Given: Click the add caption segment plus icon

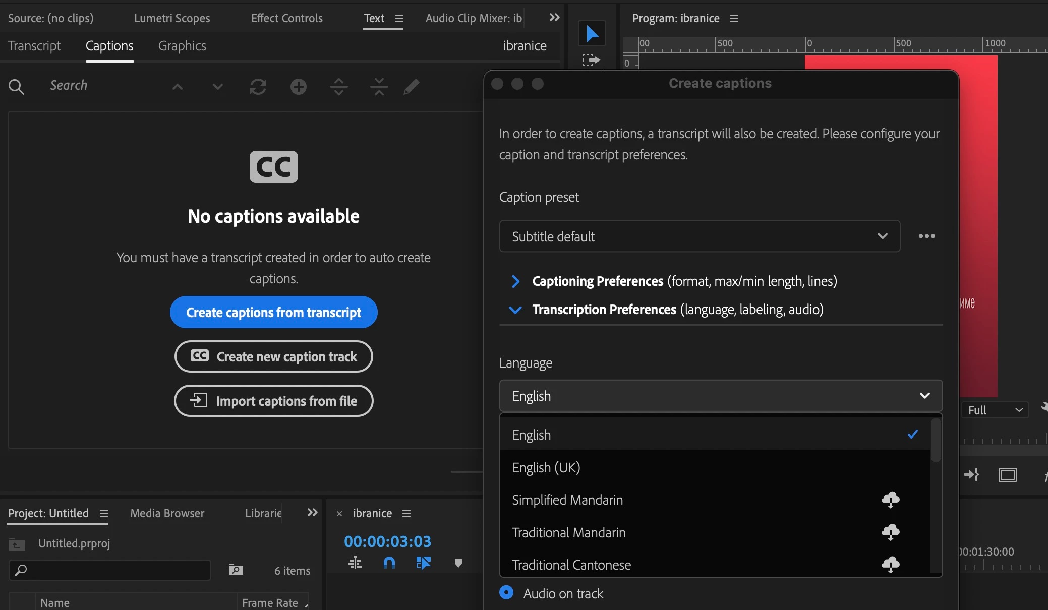Looking at the screenshot, I should coord(298,87).
